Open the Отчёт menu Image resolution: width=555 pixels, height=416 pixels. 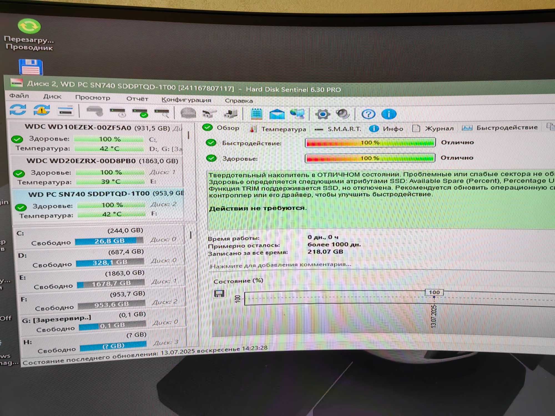tap(137, 99)
